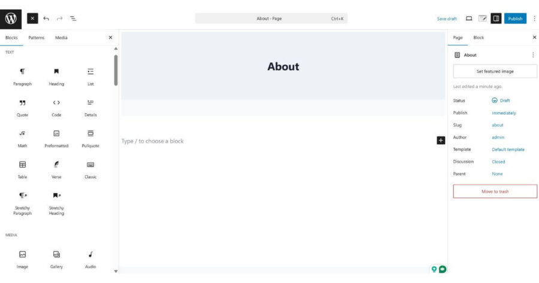The height and width of the screenshot is (283, 539).
Task: Switch to the Media tab
Action: (61, 38)
